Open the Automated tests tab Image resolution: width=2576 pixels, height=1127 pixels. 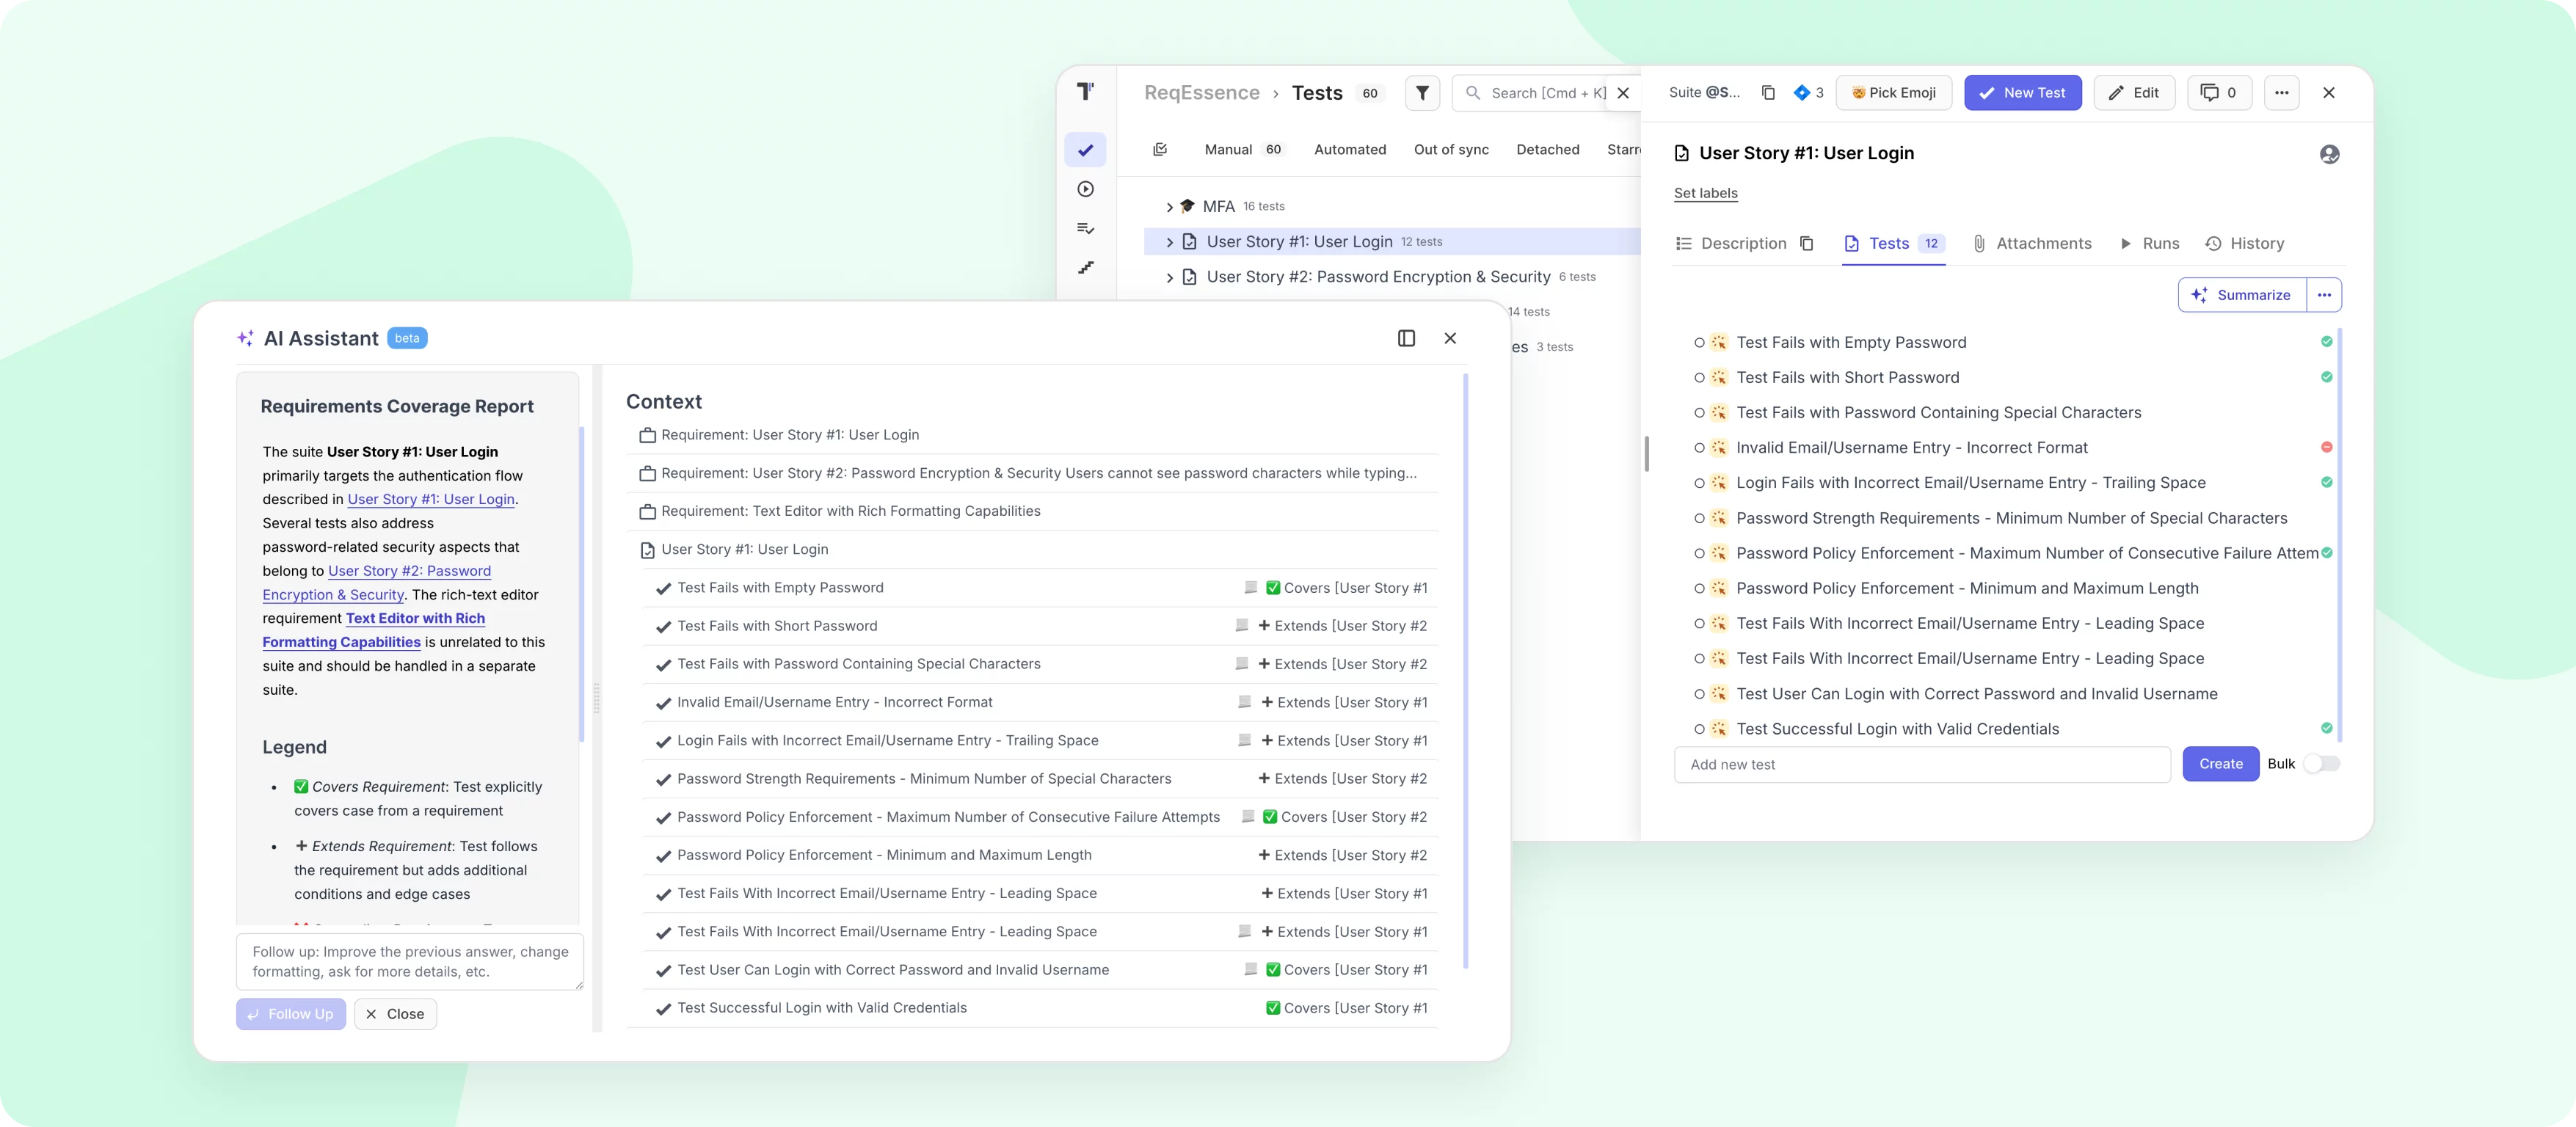tap(1349, 149)
